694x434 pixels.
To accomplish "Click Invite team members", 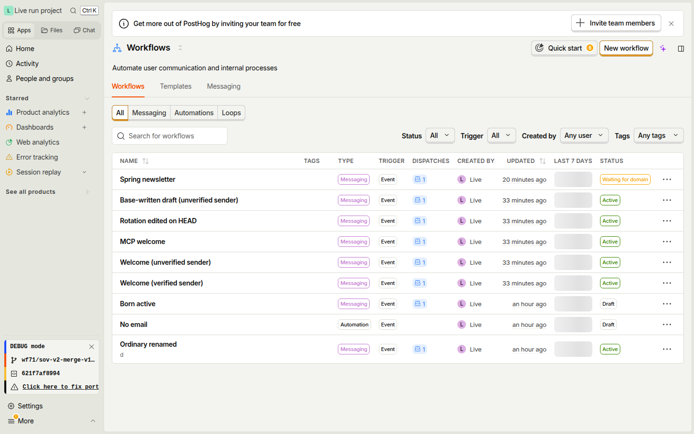I will point(616,23).
